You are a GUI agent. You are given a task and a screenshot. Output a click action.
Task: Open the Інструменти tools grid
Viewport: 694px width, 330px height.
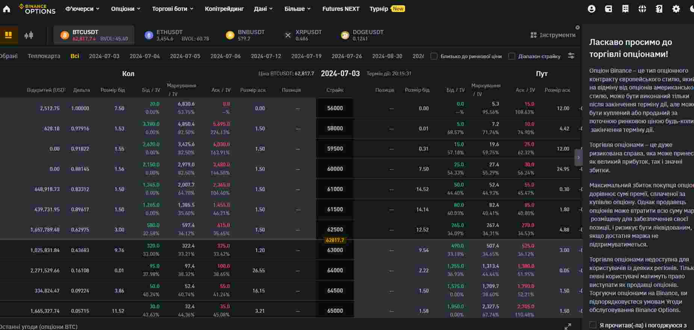(x=553, y=35)
